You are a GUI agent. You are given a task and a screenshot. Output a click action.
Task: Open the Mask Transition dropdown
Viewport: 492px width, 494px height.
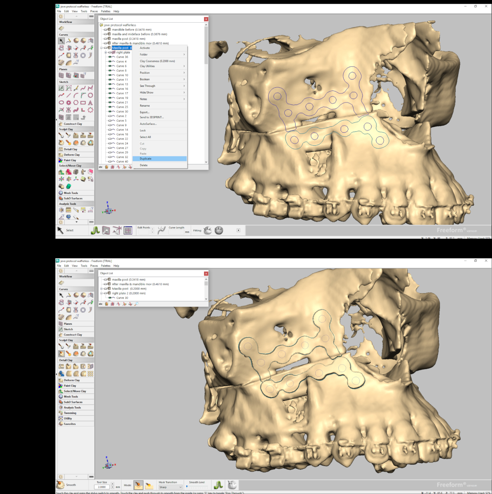[x=170, y=487]
